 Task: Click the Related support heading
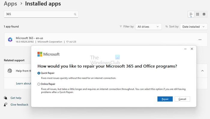[x=14, y=60]
